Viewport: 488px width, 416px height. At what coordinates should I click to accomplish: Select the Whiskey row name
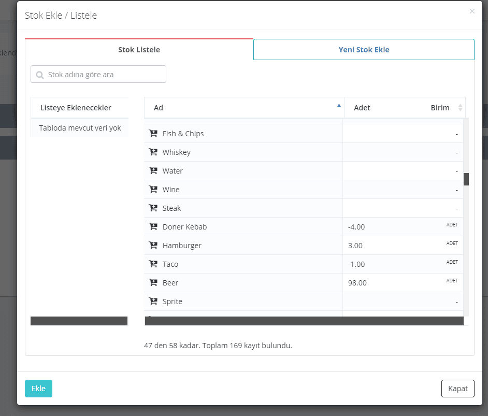177,152
